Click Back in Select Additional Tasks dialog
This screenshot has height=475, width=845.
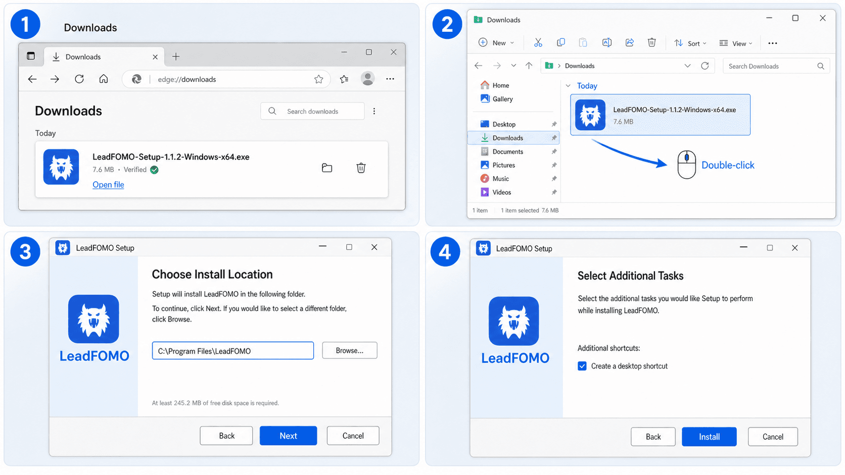pyautogui.click(x=653, y=437)
